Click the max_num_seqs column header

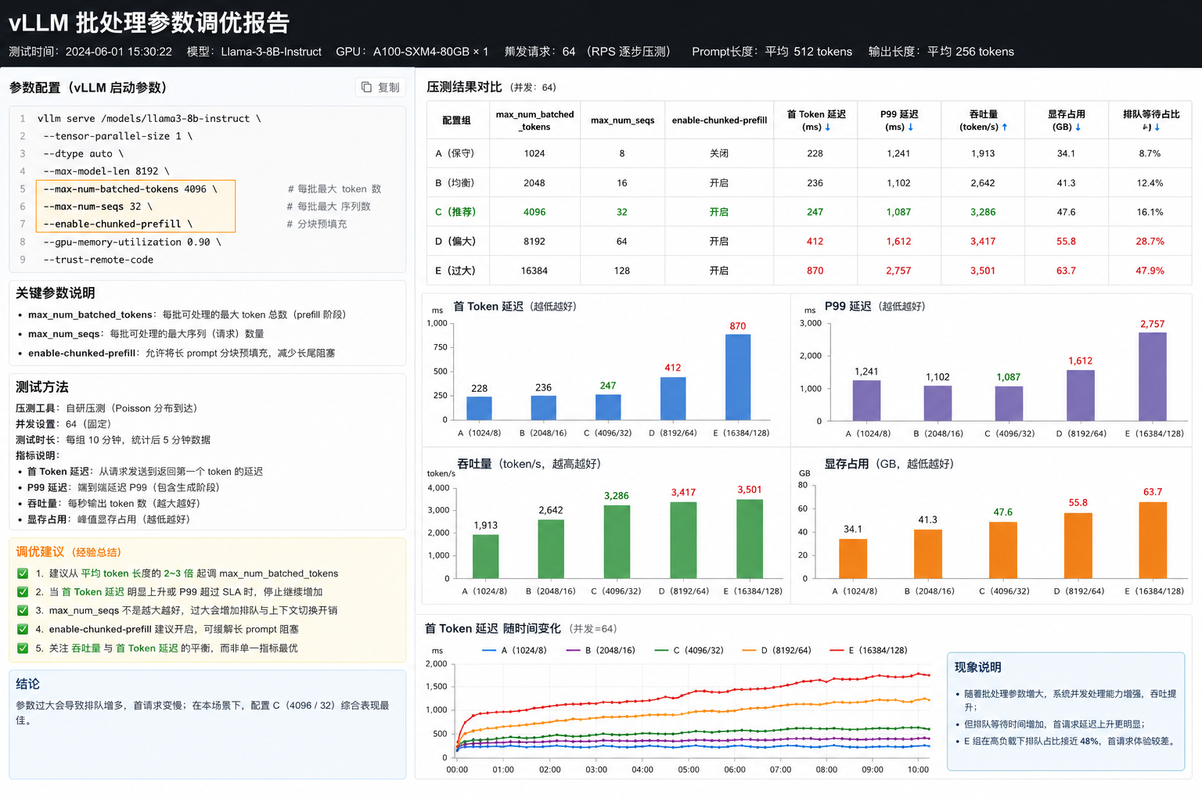622,120
